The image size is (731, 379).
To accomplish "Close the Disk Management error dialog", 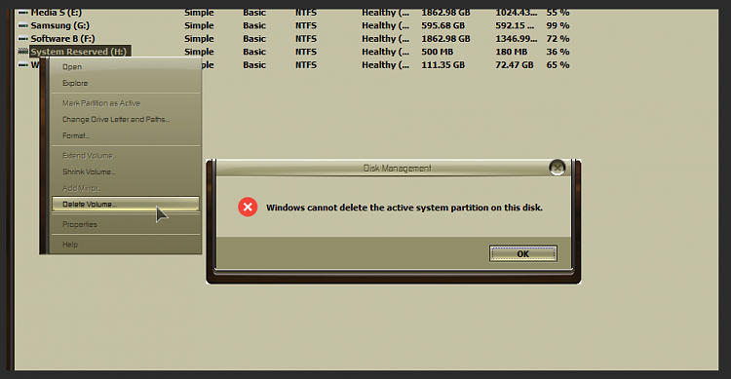I will click(x=558, y=168).
